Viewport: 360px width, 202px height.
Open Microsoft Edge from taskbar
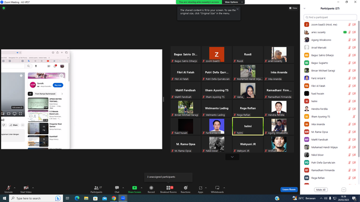pos(77,198)
